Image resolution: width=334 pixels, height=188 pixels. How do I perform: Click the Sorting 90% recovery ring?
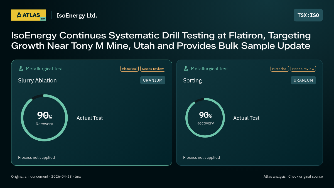pyautogui.click(x=205, y=118)
